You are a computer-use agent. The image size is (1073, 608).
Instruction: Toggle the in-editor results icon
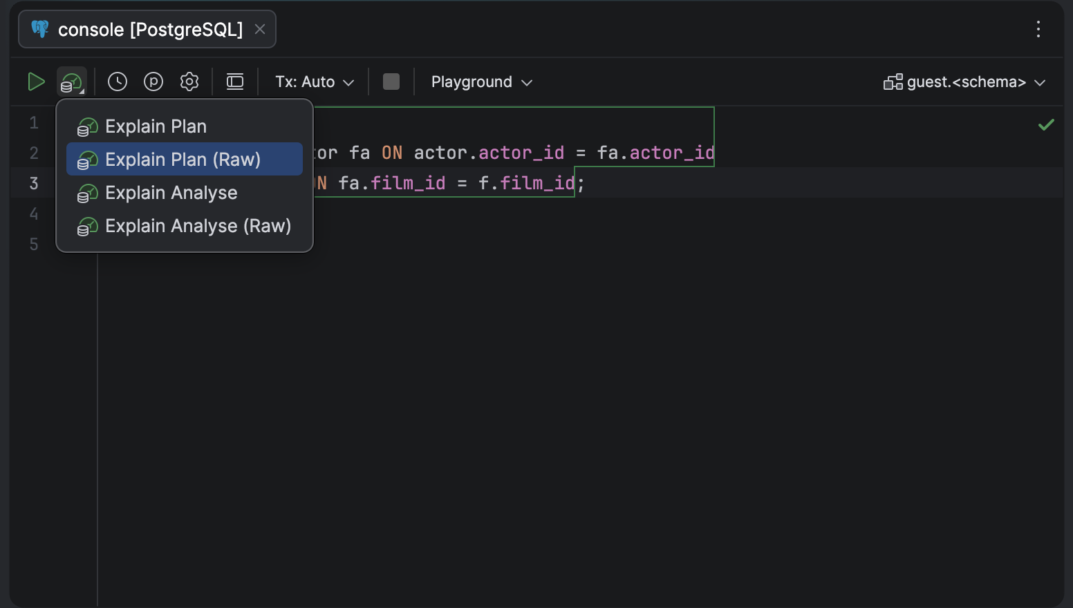235,82
